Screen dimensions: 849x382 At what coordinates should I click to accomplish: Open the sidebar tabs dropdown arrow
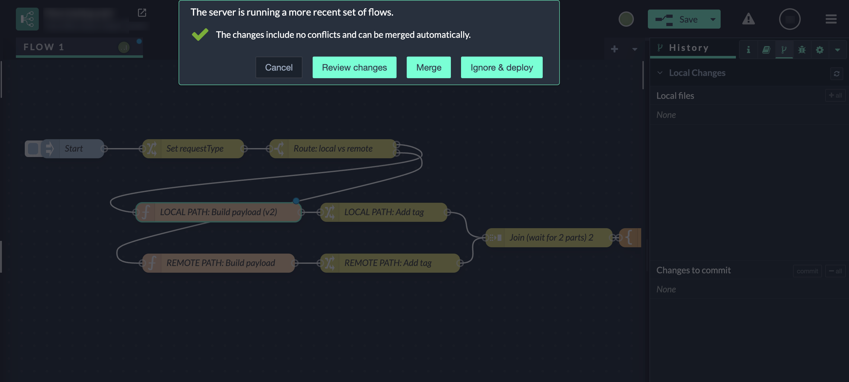click(x=837, y=50)
